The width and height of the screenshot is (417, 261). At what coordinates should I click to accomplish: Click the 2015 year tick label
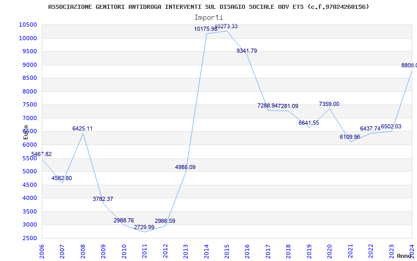pyautogui.click(x=227, y=252)
